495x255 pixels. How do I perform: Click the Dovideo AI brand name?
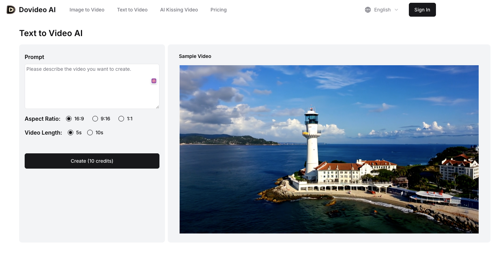click(37, 10)
